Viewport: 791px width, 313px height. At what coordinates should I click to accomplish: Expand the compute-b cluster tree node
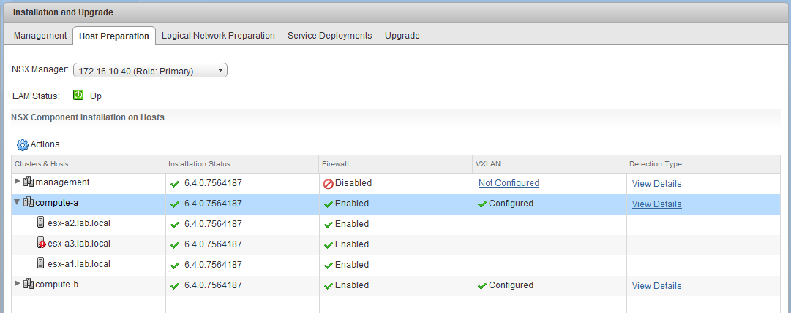tap(18, 284)
